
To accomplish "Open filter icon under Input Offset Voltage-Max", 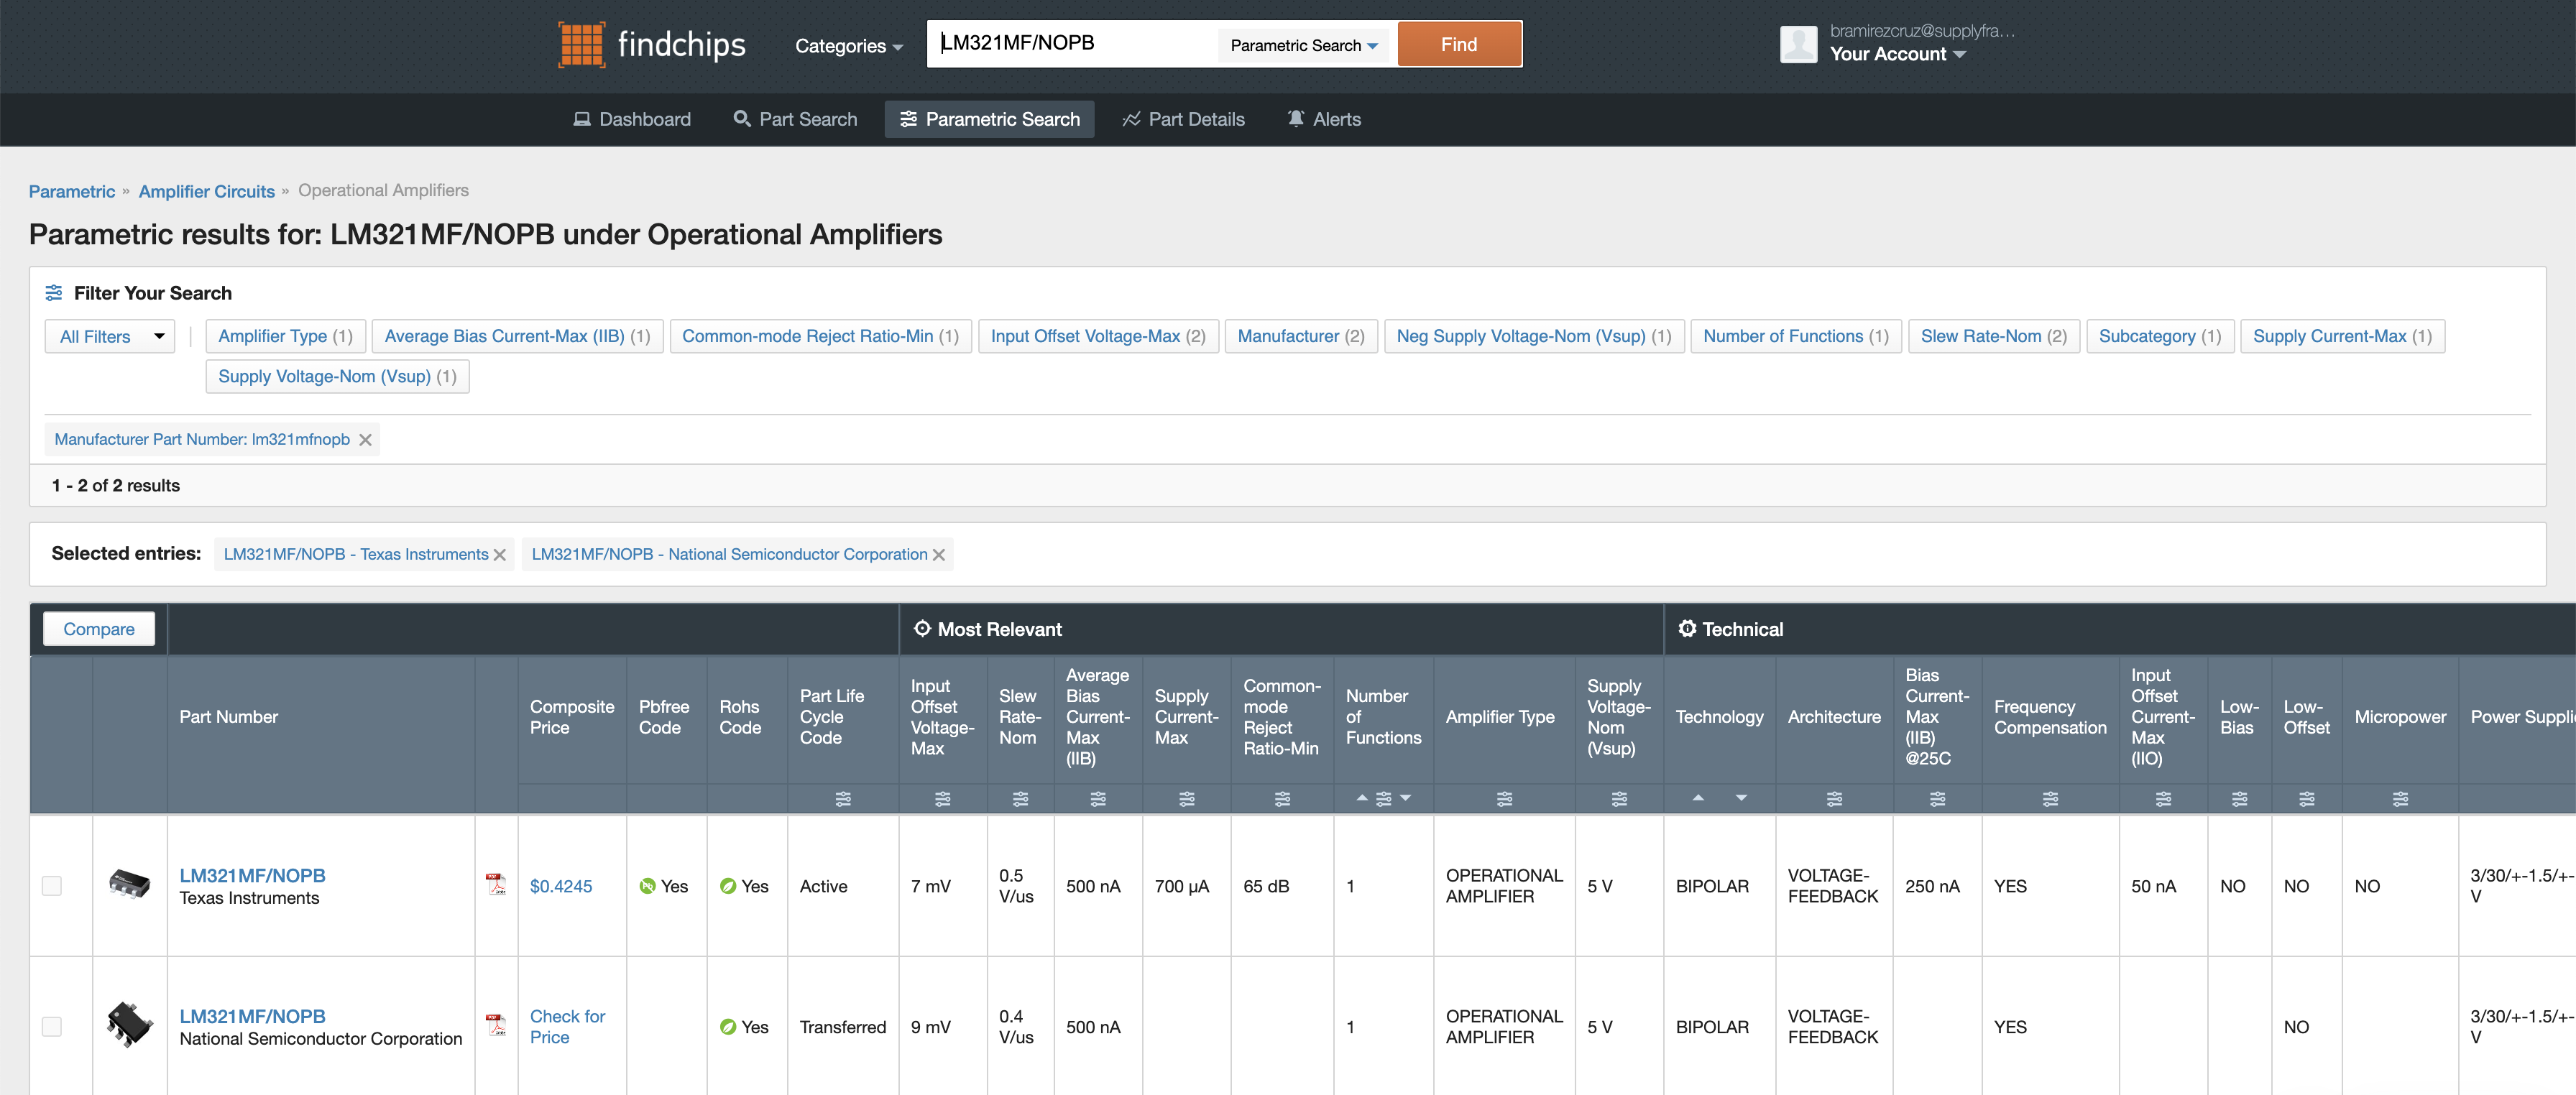I will (942, 799).
